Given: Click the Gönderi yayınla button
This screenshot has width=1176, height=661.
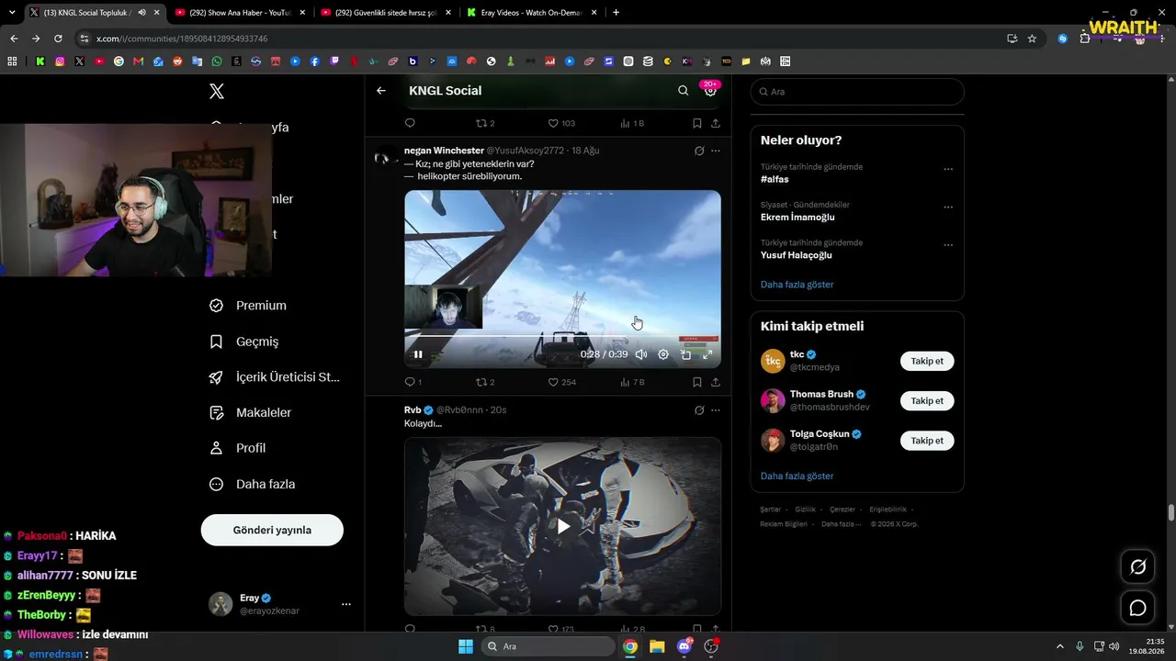Looking at the screenshot, I should point(272,530).
